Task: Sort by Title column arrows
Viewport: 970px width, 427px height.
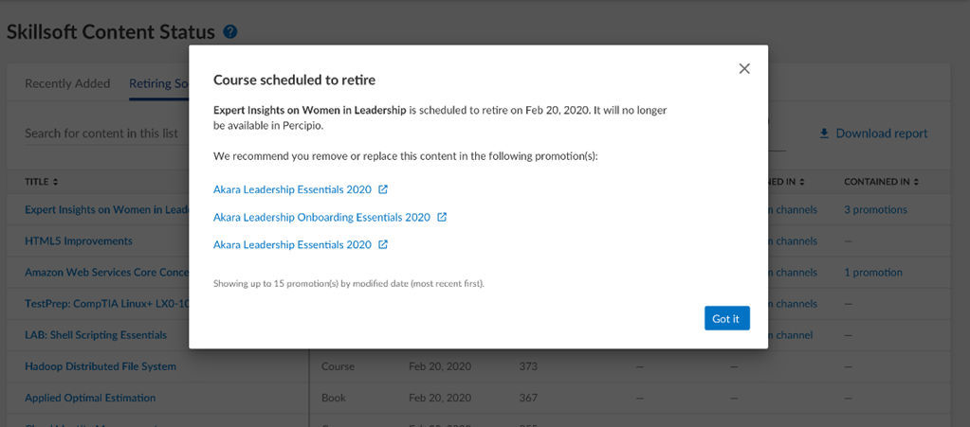Action: point(55,182)
